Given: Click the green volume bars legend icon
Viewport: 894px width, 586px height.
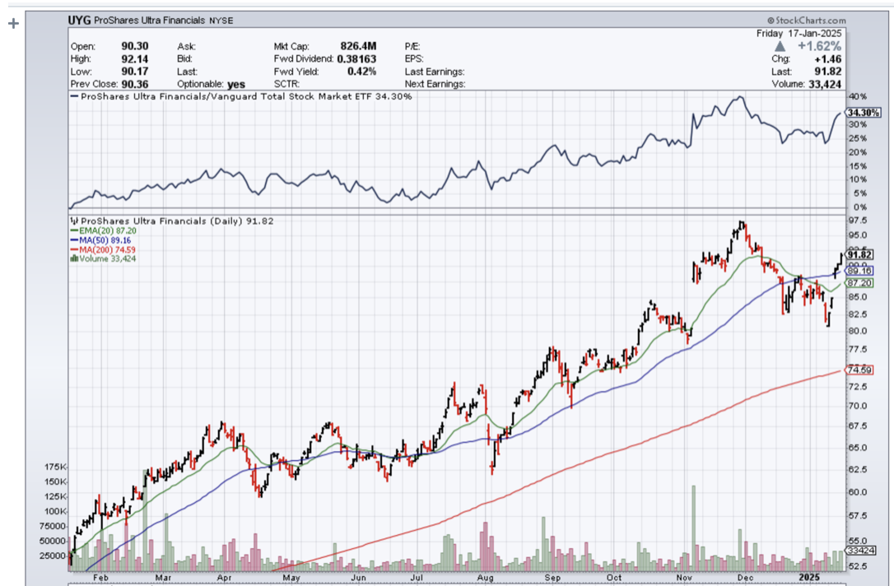Looking at the screenshot, I should [x=74, y=258].
